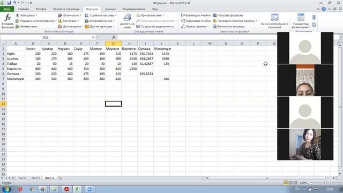Open Другие функции dropdown

(100, 26)
